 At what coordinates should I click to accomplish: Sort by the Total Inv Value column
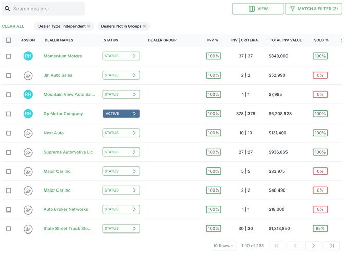(285, 40)
